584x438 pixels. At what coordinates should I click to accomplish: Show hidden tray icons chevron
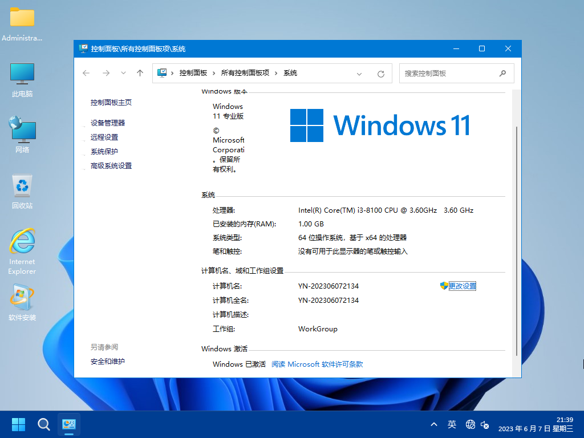point(434,424)
